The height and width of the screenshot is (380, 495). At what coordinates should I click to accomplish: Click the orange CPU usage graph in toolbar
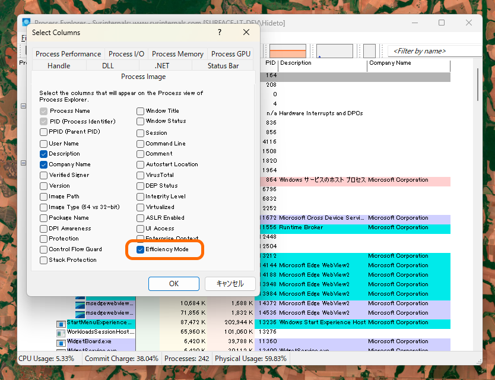288,51
